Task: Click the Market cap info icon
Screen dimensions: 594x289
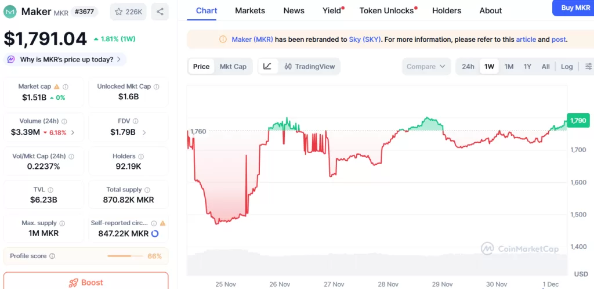Action: (66, 86)
